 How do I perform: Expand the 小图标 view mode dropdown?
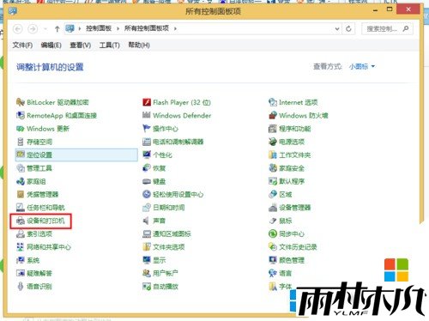pyautogui.click(x=362, y=66)
